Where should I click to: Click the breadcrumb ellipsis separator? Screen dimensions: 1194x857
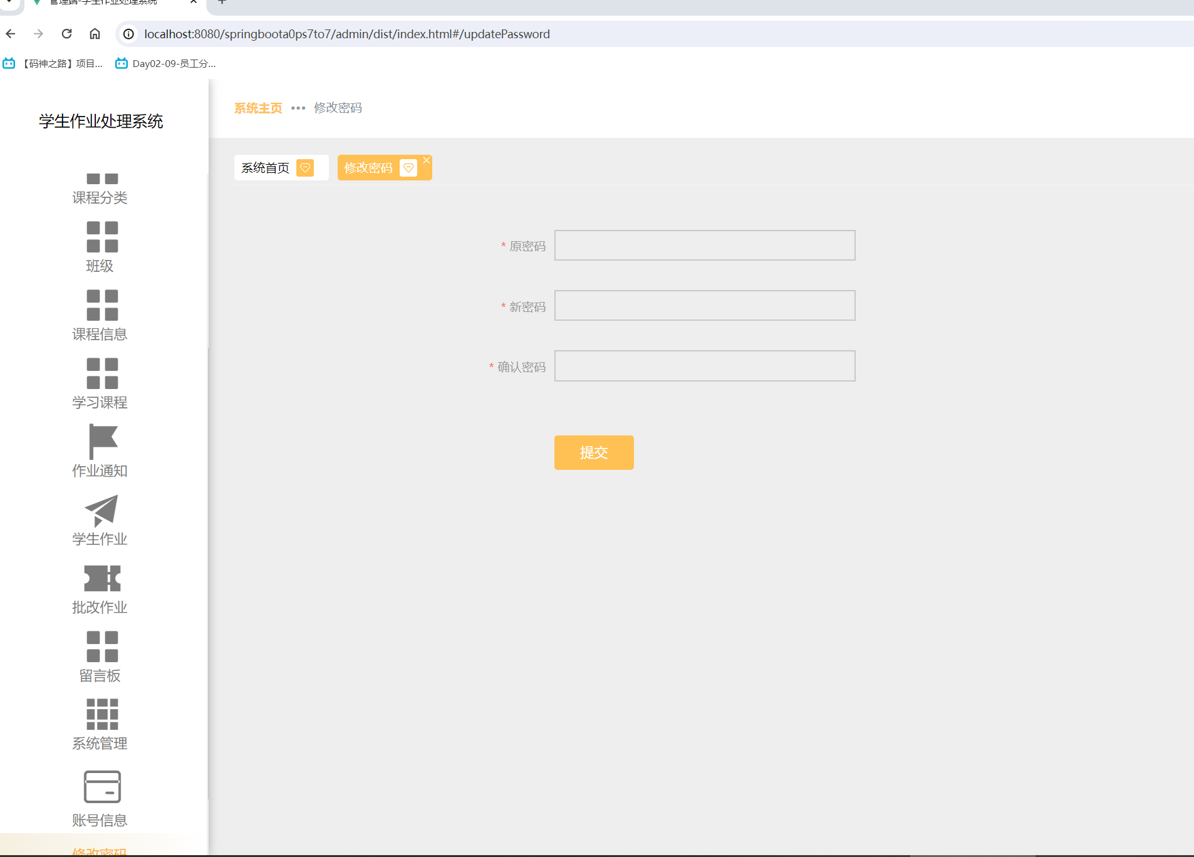point(298,108)
